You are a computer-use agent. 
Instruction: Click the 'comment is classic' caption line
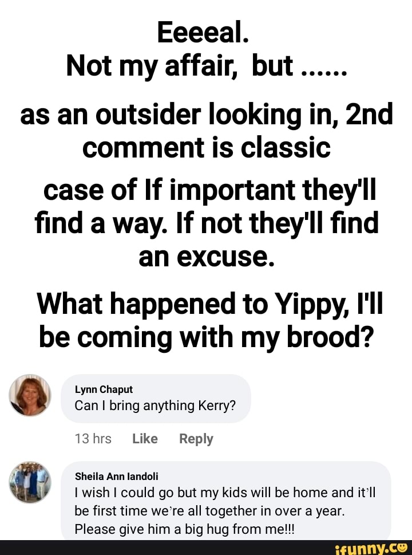tap(205, 149)
